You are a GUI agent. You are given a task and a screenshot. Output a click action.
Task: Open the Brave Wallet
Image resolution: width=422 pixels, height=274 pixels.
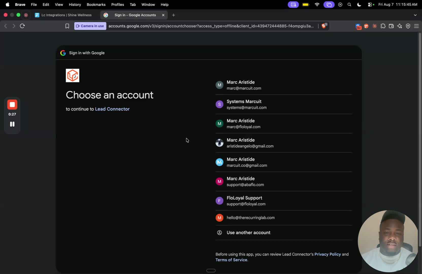pyautogui.click(x=391, y=26)
